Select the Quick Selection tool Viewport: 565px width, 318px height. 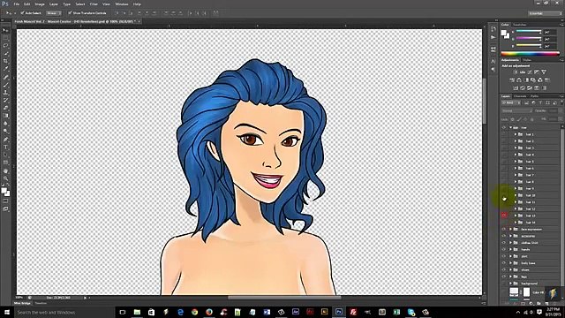point(5,53)
